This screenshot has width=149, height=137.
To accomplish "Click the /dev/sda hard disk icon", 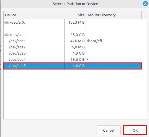I will tap(6, 35).
